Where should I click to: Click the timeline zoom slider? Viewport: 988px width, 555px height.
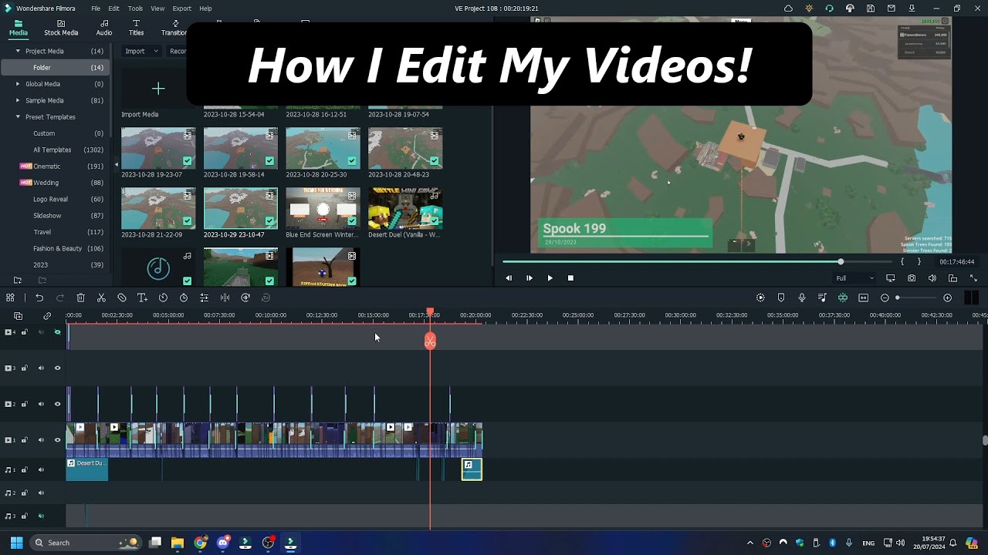pyautogui.click(x=916, y=298)
